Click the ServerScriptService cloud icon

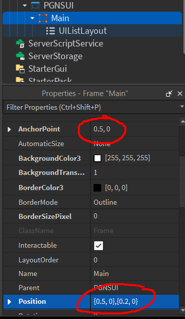point(20,43)
